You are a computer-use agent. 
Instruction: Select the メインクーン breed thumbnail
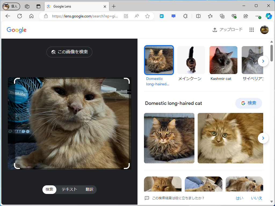coord(191,60)
